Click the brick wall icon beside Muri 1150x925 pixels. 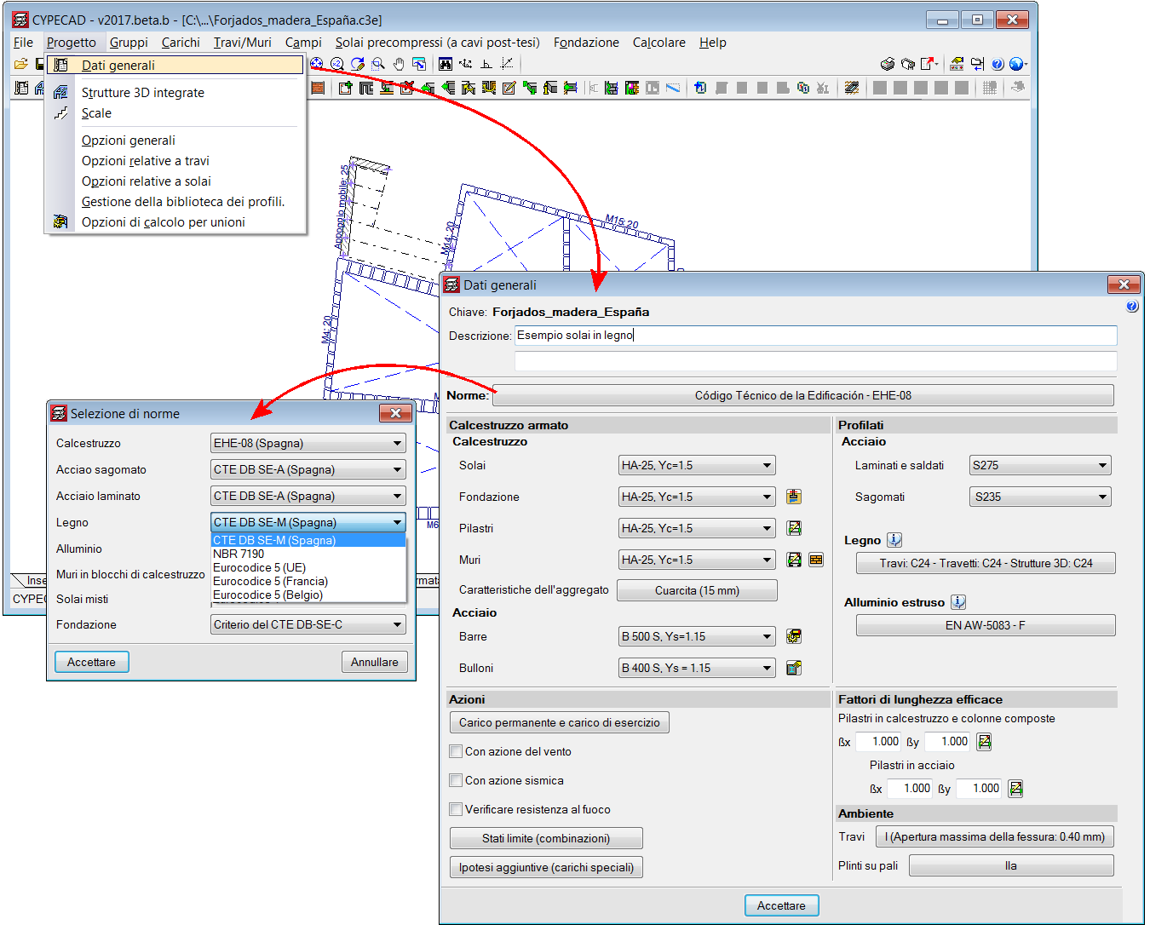816,560
